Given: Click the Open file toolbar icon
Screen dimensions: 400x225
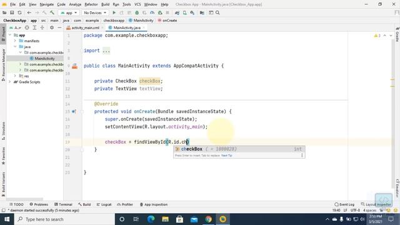Looking at the screenshot, I should (4, 12).
